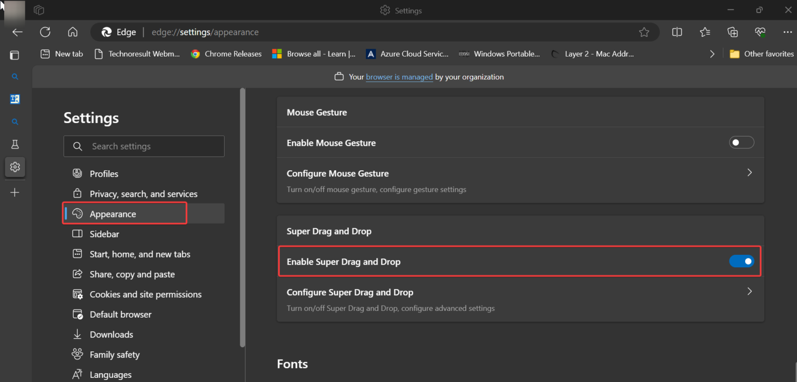The height and width of the screenshot is (382, 797).
Task: Click the browser is managed link
Action: (x=399, y=76)
